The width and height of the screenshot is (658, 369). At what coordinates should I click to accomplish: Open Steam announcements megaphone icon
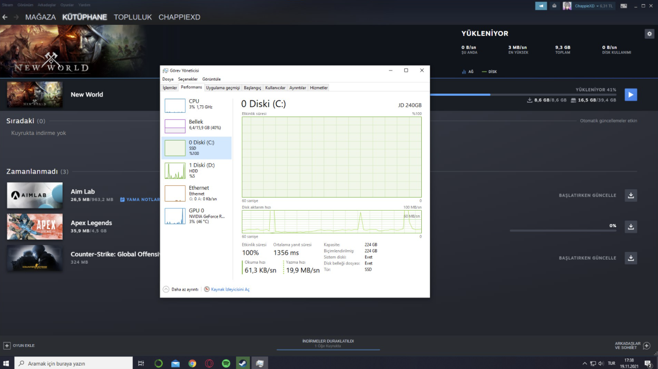[541, 6]
